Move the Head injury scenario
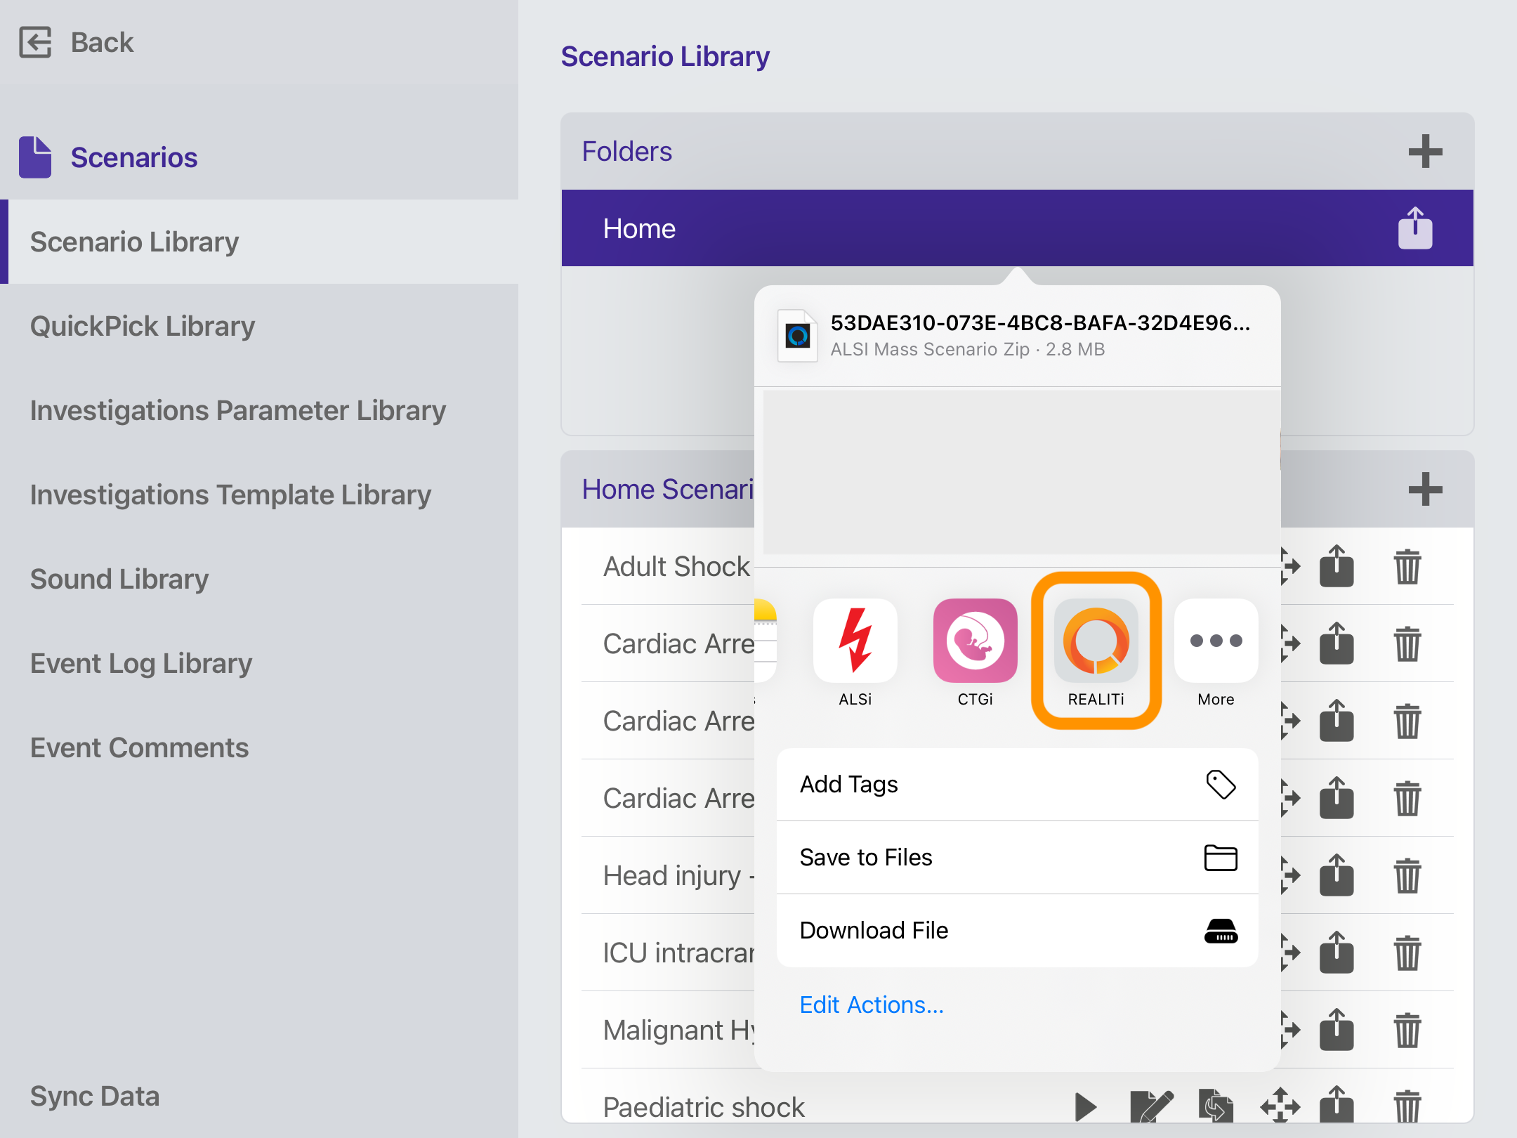Screen dimensions: 1517x1138 coord(1291,875)
